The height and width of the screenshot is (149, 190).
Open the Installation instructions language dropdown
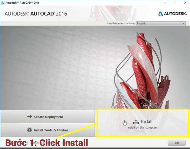pyautogui.click(x=161, y=23)
